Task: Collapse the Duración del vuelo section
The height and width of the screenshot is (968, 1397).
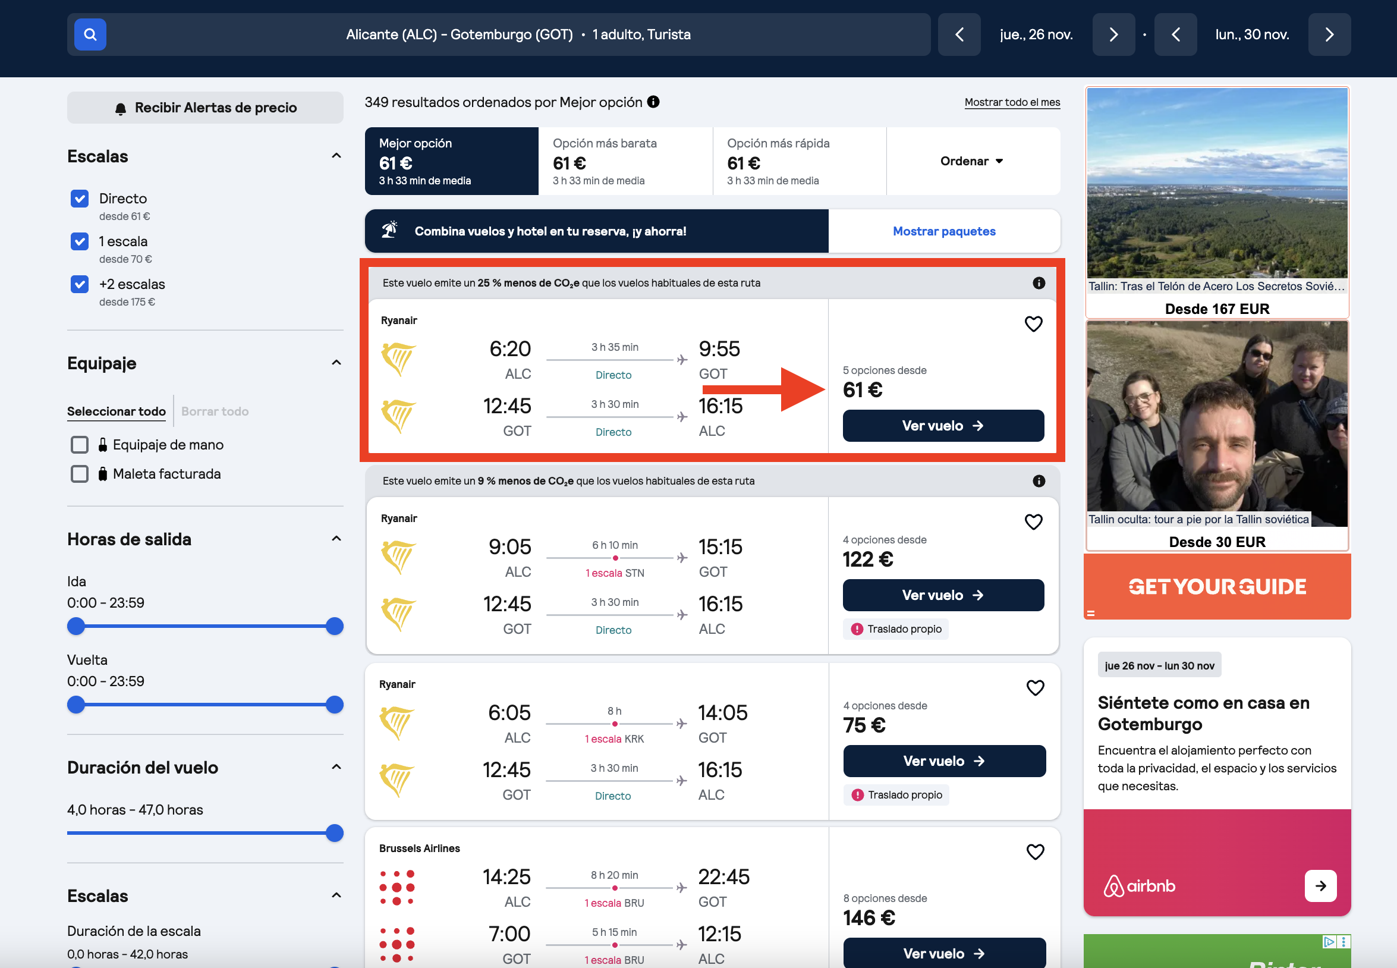Action: click(336, 766)
